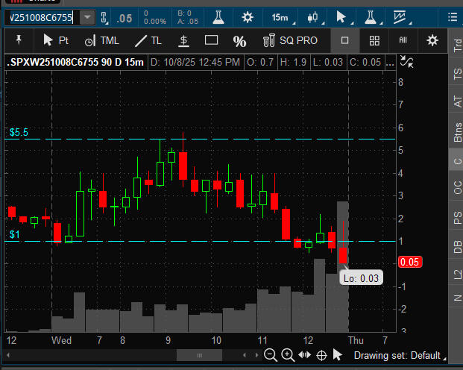Click the B: 0 A: .05 quote
This screenshot has height=370, width=463.
tap(188, 17)
